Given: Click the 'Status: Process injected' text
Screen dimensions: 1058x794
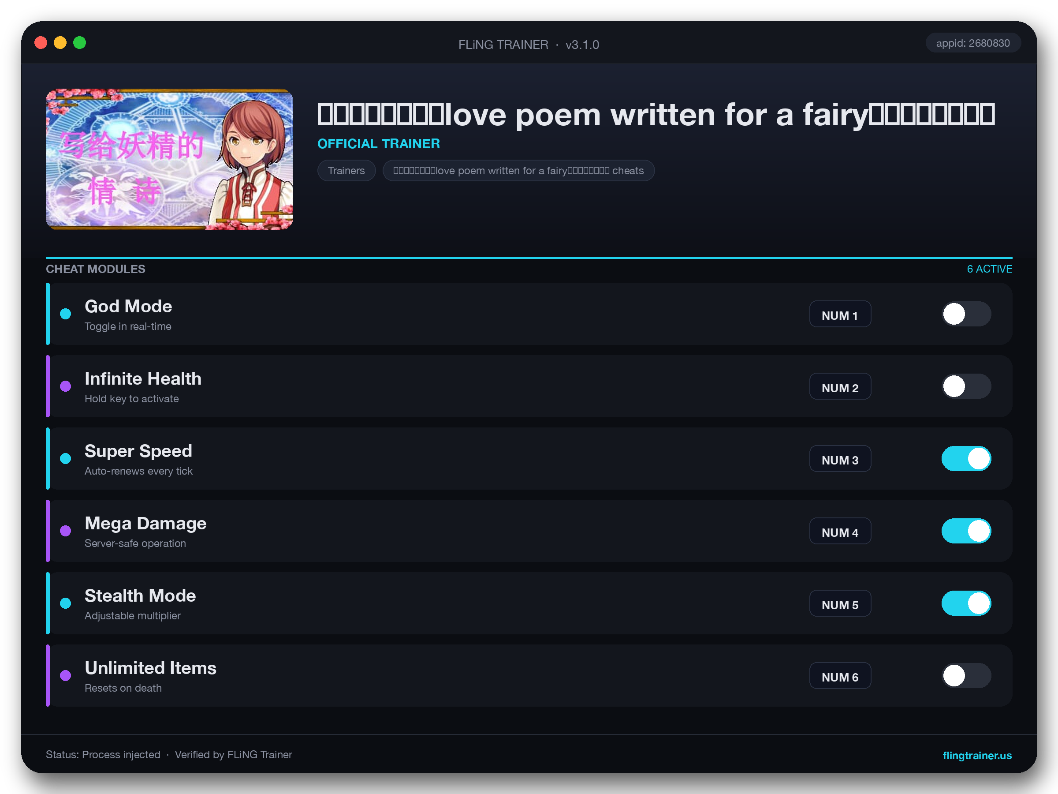Looking at the screenshot, I should [103, 755].
